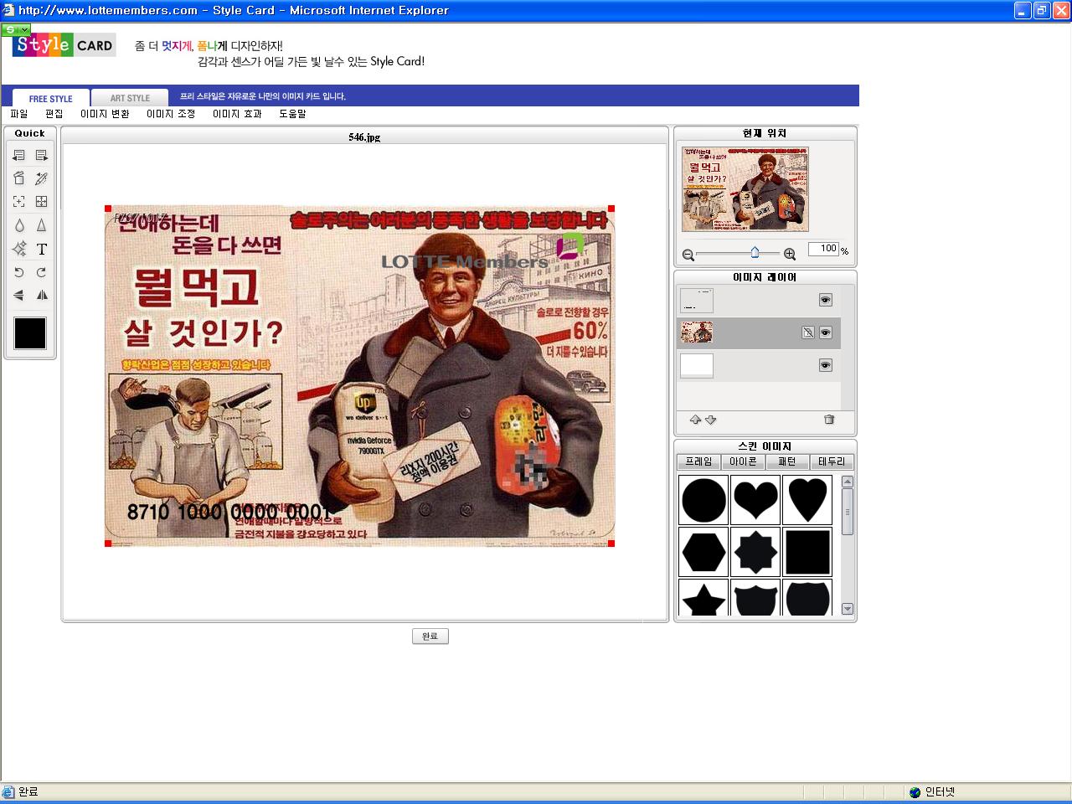Select the top text overlay layer thumbnail
Screen dimensions: 1072x804
[x=696, y=301]
